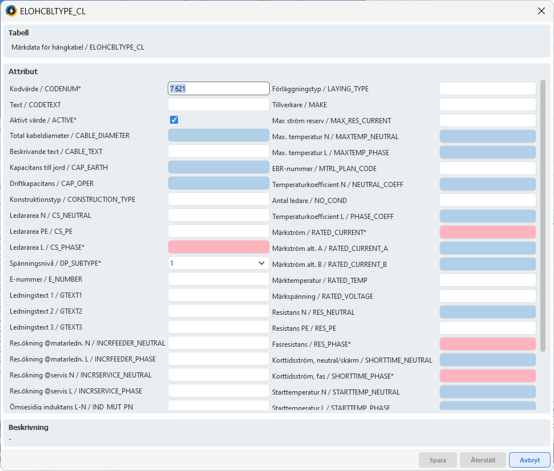Click the app icon in title bar
Screen dimensions: 554x471
11,11
